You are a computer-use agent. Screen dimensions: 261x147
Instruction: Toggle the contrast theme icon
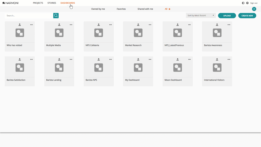(x=243, y=3)
